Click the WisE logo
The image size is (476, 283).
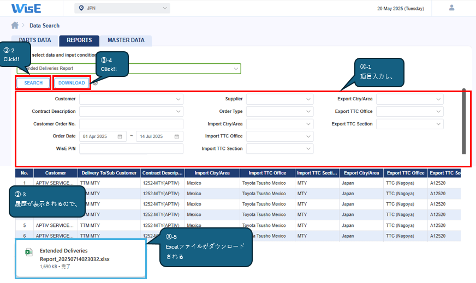26,8
